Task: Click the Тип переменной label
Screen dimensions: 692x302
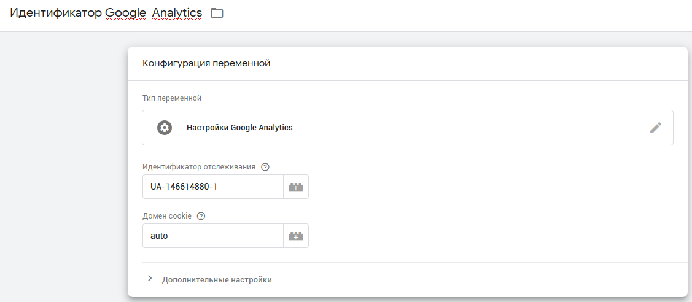Action: [x=172, y=98]
